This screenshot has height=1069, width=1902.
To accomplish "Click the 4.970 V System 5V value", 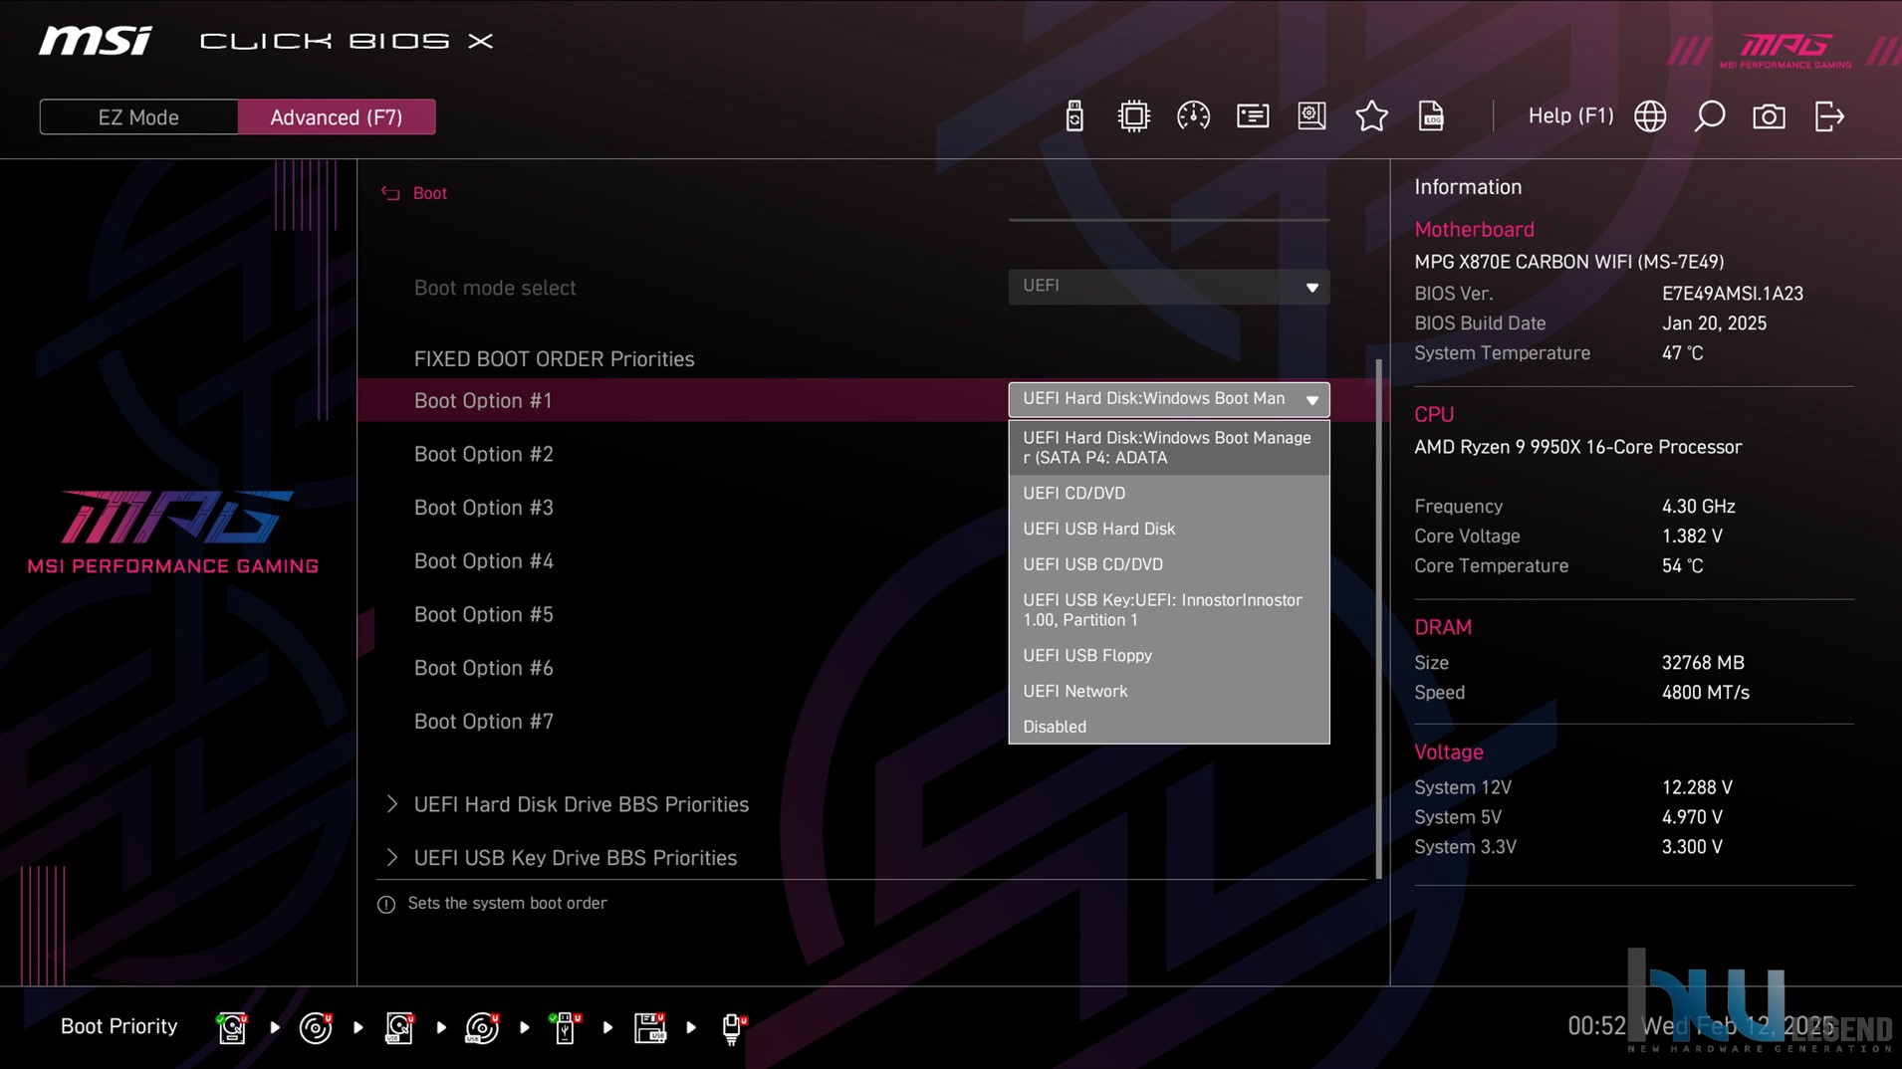I will (1692, 817).
